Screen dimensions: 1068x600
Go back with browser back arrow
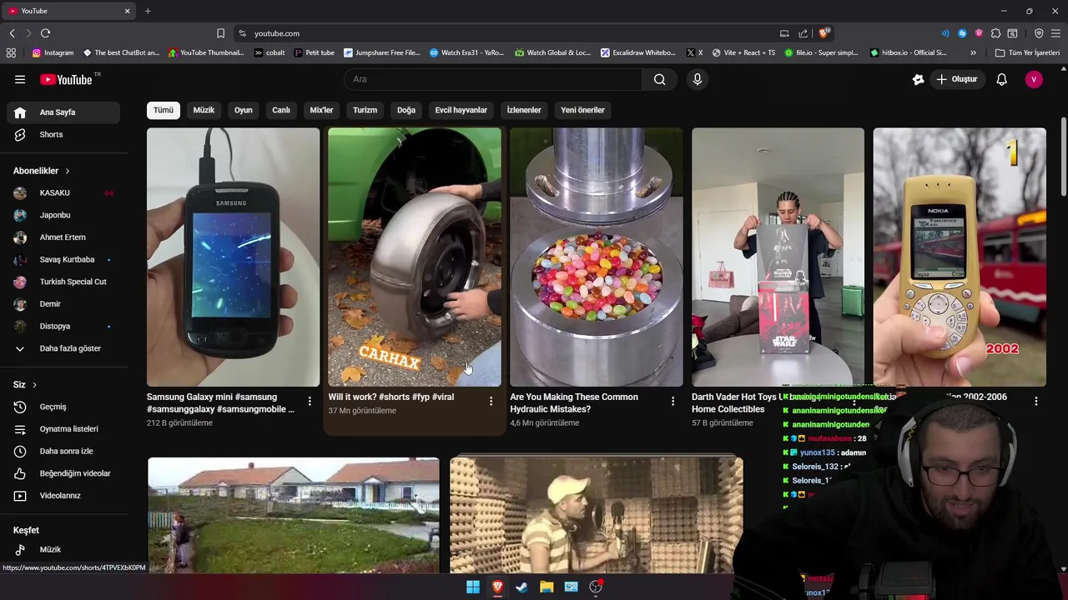click(13, 33)
